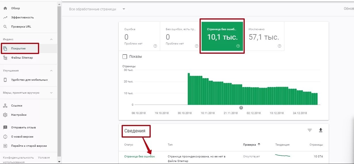Click the Файлы Sitemap tree icon
The width and height of the screenshot is (354, 164).
point(5,58)
